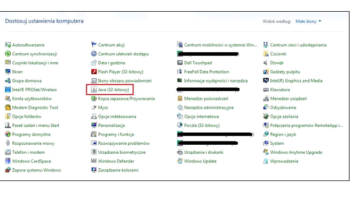Click Opcje indeksowania link
350x198 pixels.
point(117,117)
